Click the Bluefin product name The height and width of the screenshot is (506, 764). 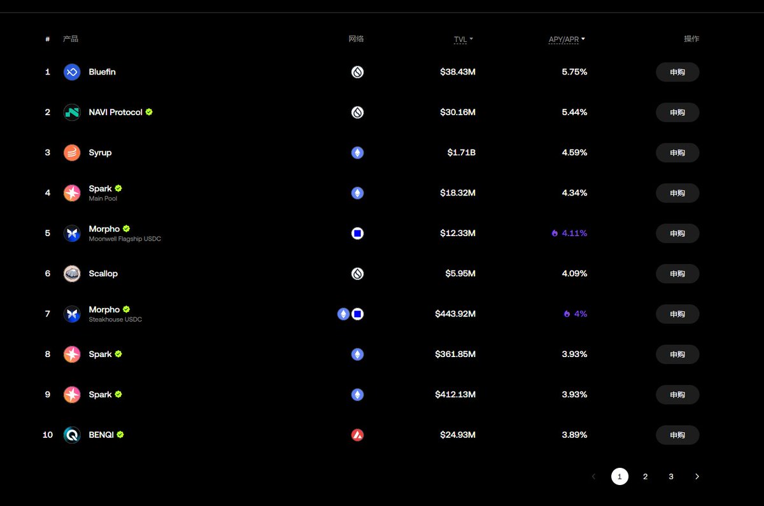(103, 72)
